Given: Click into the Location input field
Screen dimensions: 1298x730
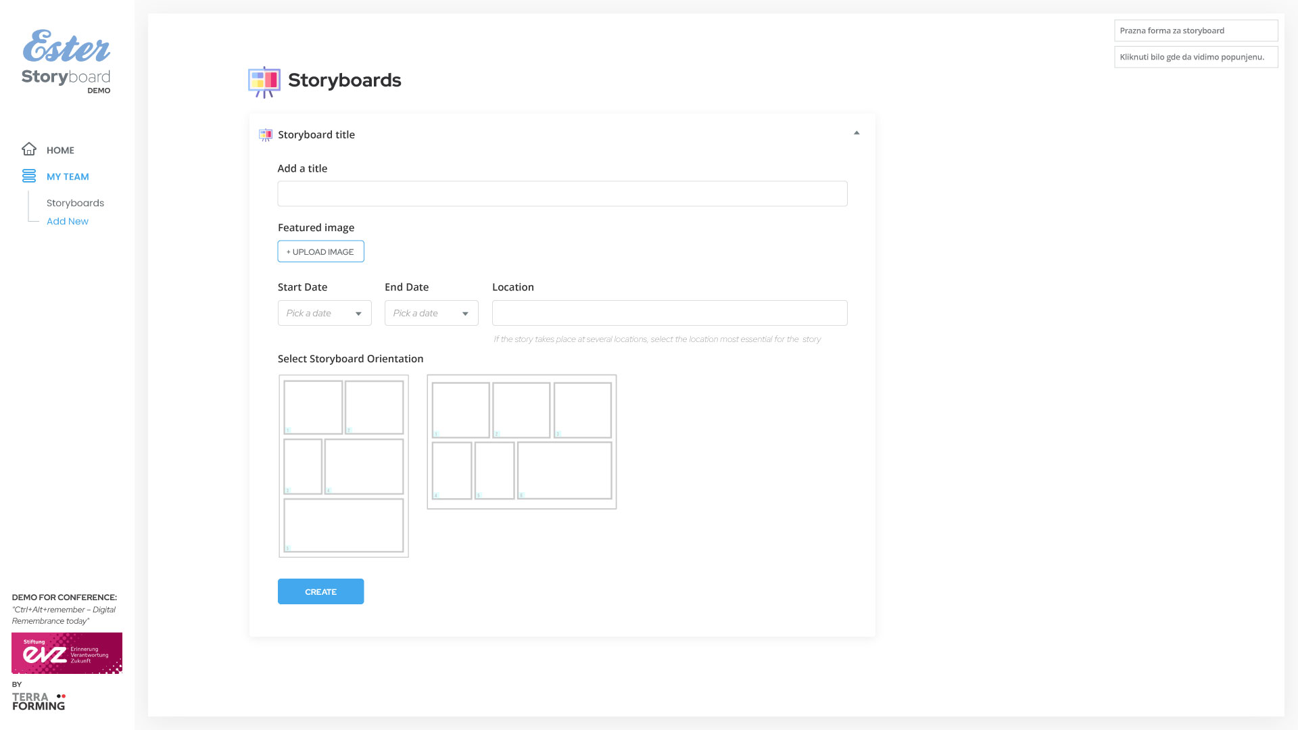Looking at the screenshot, I should (669, 313).
